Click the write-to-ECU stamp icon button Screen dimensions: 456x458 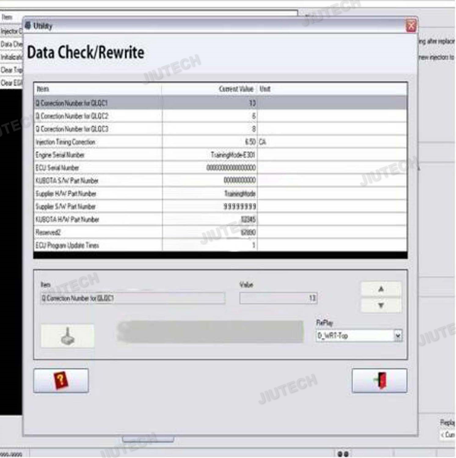(67, 336)
